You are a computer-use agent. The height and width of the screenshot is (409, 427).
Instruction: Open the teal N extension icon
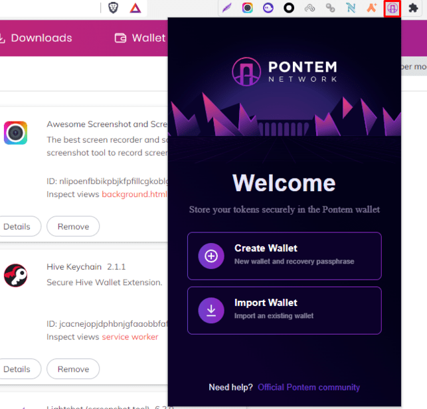click(x=351, y=8)
